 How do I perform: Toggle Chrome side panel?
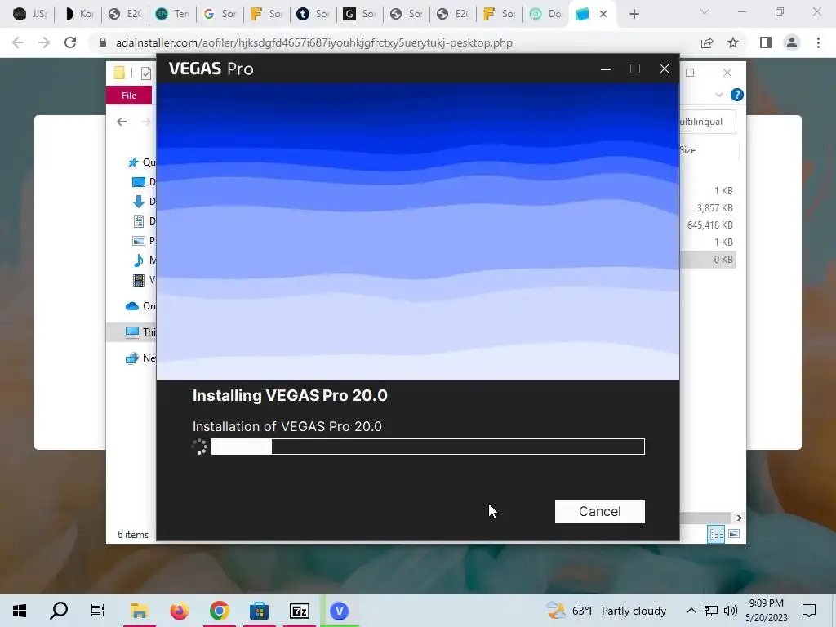pyautogui.click(x=766, y=42)
